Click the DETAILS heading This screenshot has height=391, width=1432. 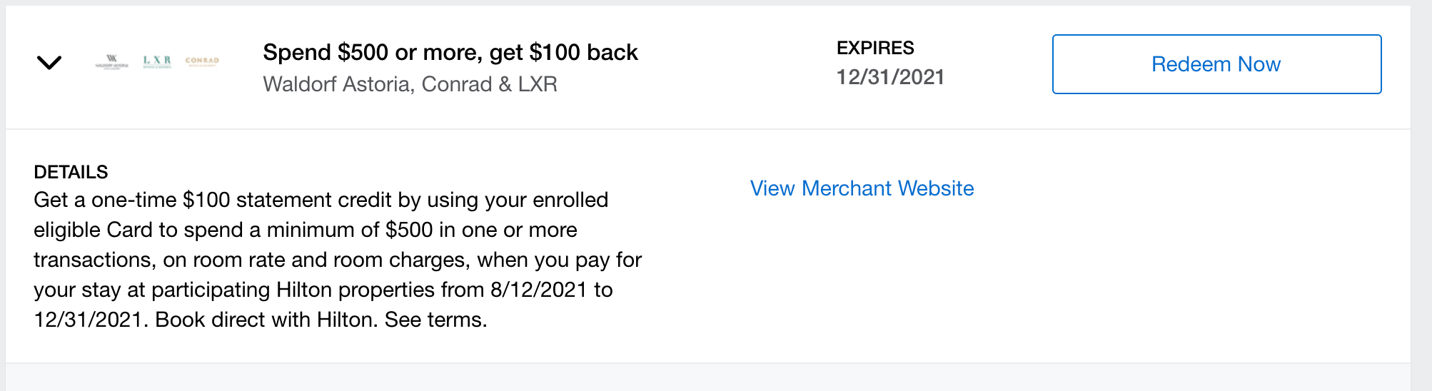tap(71, 172)
